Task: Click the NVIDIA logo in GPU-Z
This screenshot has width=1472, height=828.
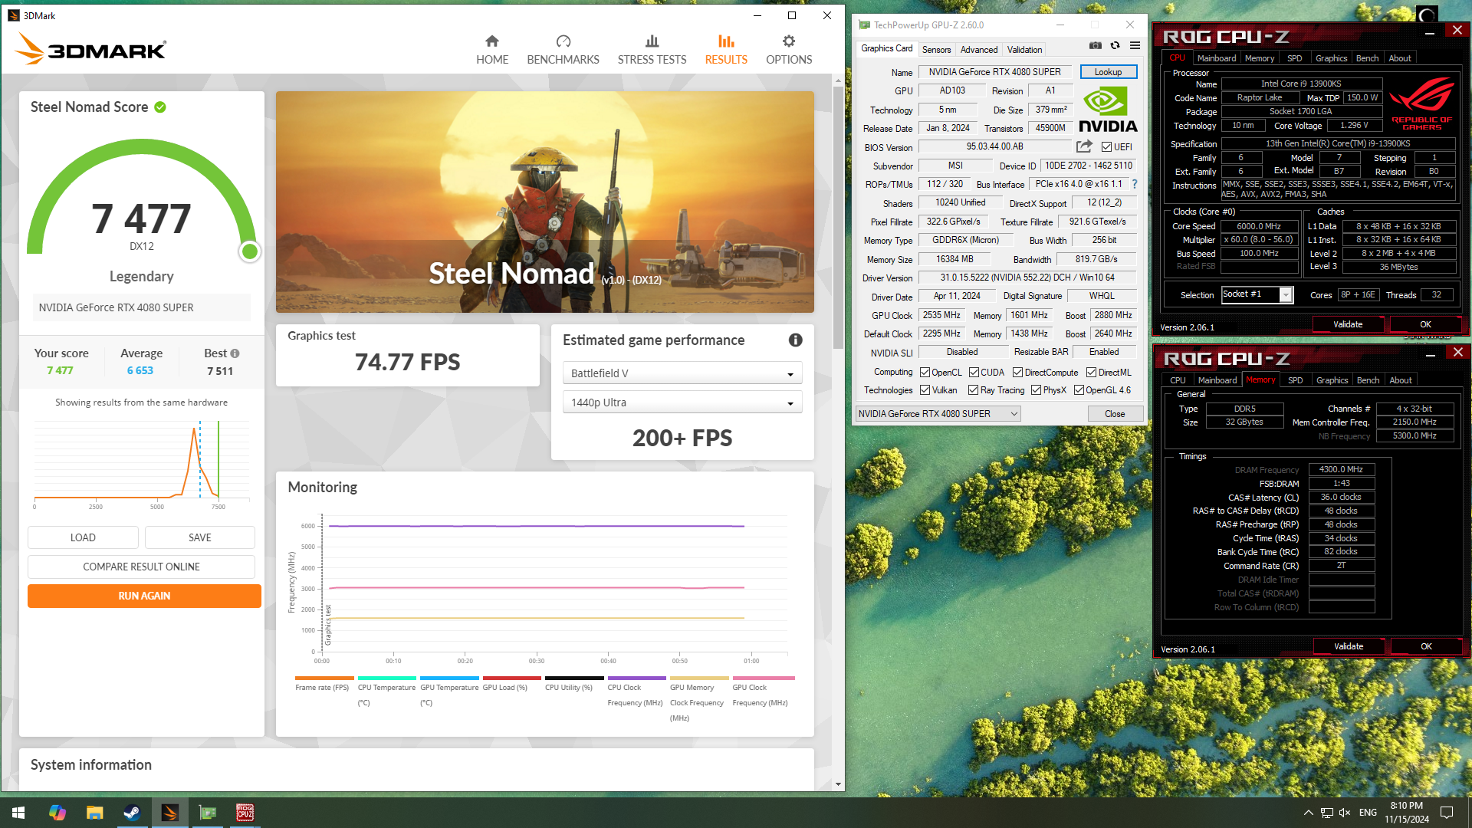Action: click(x=1108, y=110)
